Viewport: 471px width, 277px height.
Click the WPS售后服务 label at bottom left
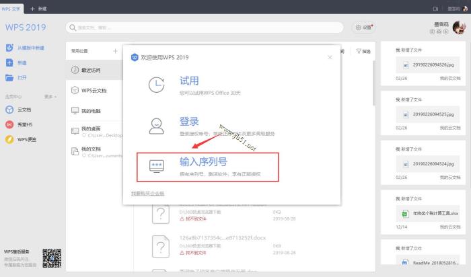[17, 251]
